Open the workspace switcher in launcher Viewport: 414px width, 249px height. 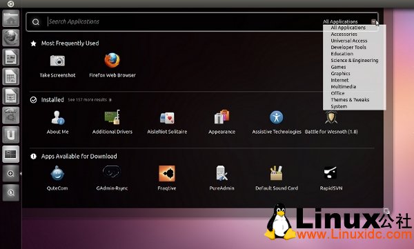(11, 154)
